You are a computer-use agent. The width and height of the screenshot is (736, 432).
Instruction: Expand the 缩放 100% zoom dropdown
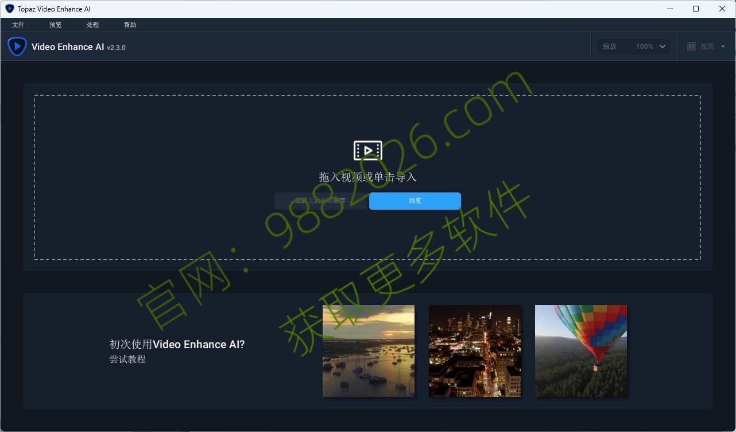pos(634,47)
